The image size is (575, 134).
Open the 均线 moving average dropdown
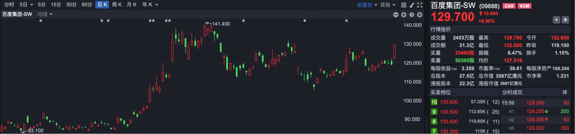pyautogui.click(x=45, y=14)
